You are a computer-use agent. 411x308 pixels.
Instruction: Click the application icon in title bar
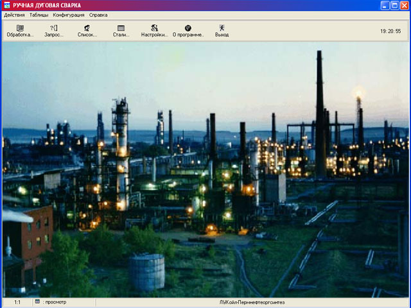click(6, 5)
